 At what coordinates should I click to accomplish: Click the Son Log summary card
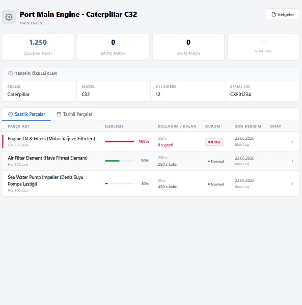coord(263,47)
